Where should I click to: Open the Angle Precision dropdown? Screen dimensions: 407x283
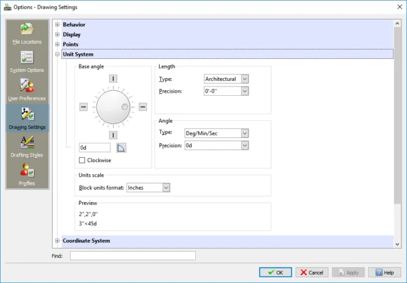point(245,145)
